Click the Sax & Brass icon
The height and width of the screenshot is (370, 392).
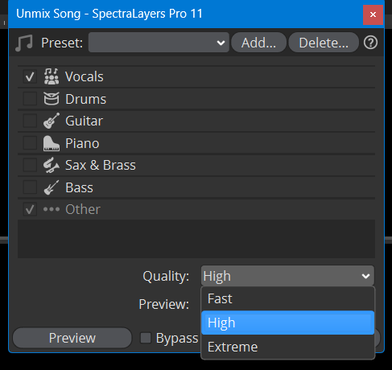(x=52, y=165)
